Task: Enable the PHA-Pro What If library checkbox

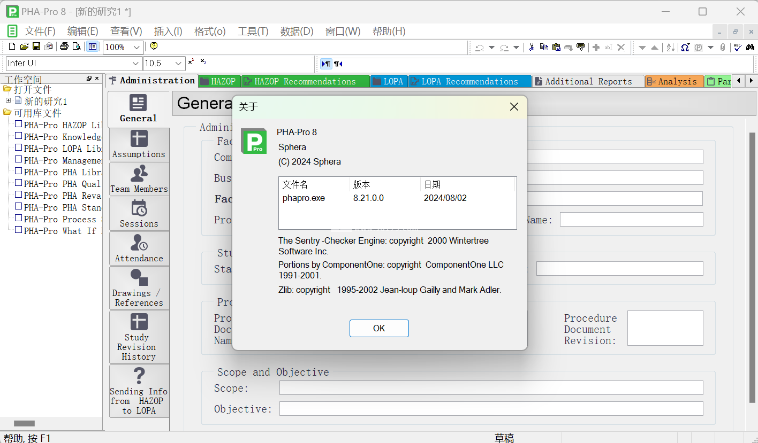Action: (19, 230)
